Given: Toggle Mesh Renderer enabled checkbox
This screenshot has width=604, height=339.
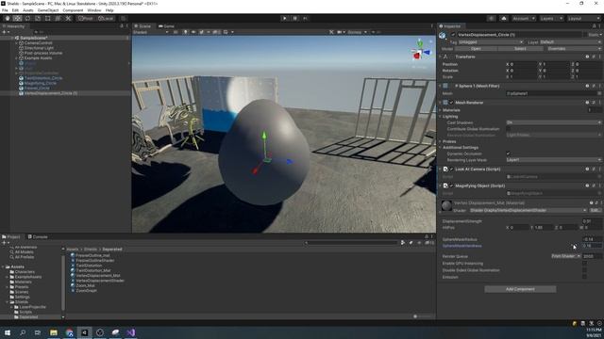Looking at the screenshot, I should pyautogui.click(x=451, y=103).
